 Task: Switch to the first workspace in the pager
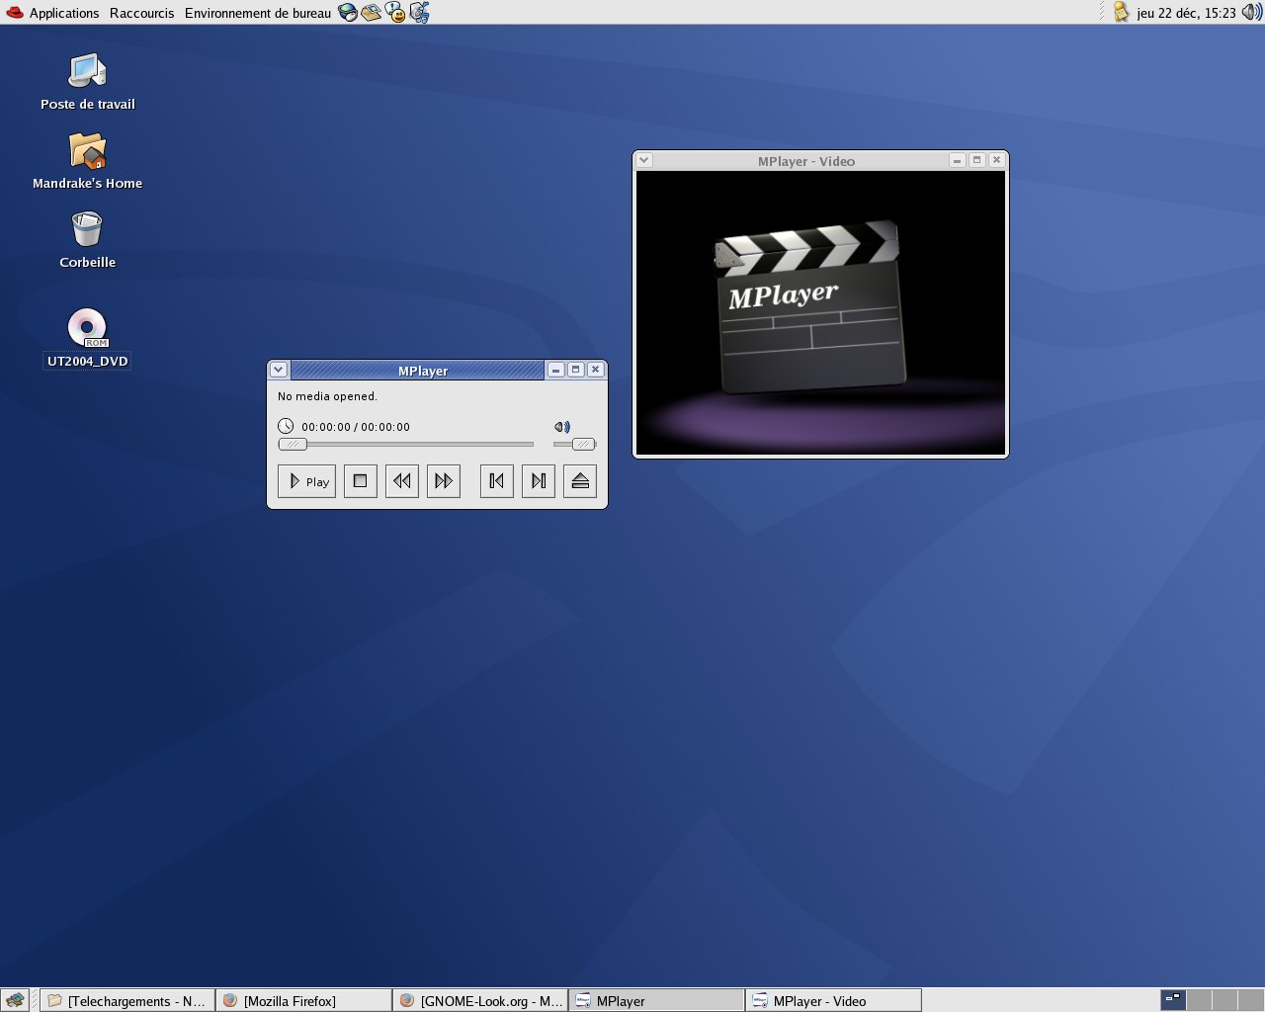[1172, 1000]
